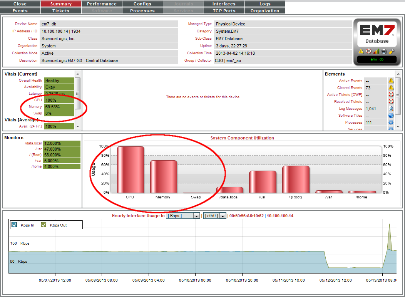Screen dimensions: 405x297
Task: Open the bar graph reports icon under EM7 logo
Action: (377, 51)
